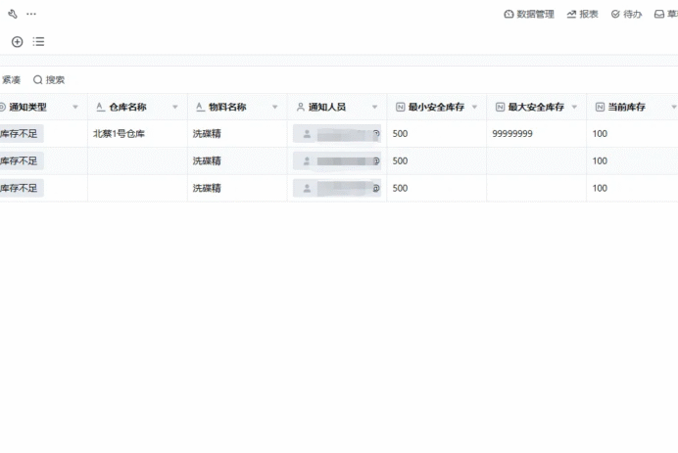
Task: Expand the 通知人员 column dropdown
Action: [x=374, y=107]
